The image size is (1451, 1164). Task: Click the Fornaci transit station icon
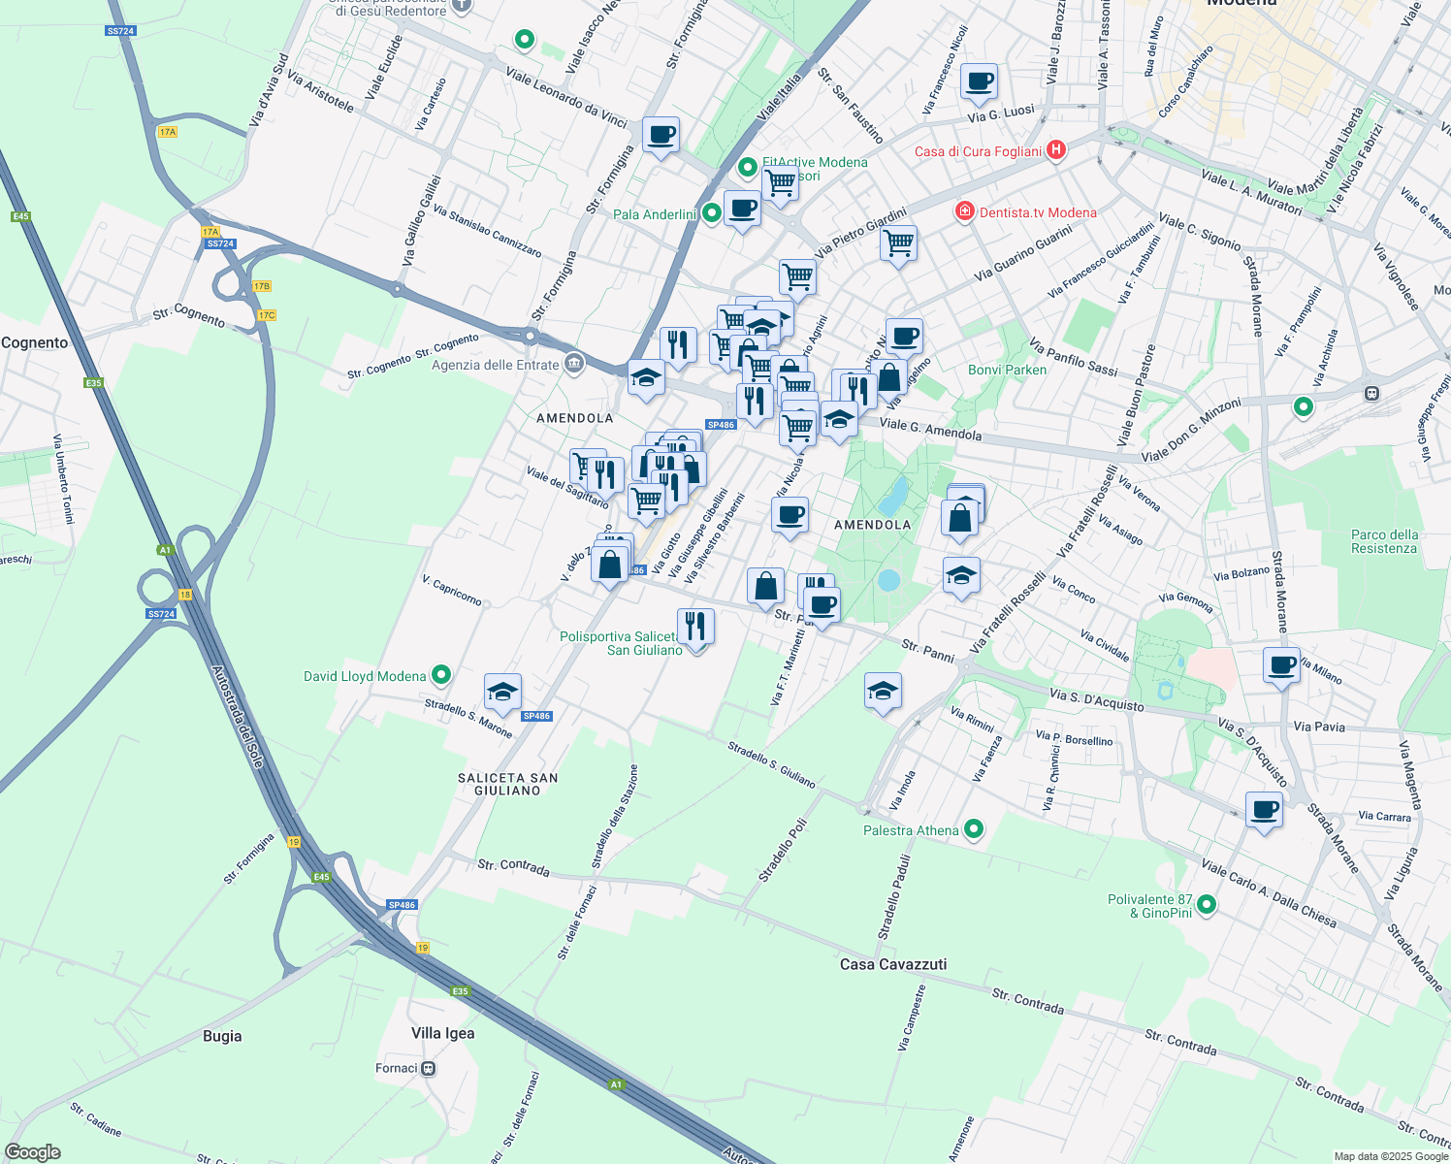(x=429, y=1068)
